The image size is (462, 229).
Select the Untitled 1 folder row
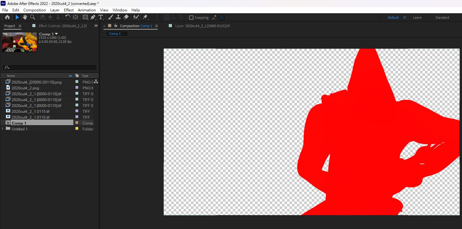[47, 129]
